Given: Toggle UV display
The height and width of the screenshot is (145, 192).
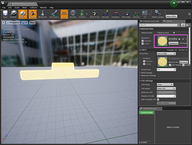Looking at the screenshot, I should pos(145,14).
